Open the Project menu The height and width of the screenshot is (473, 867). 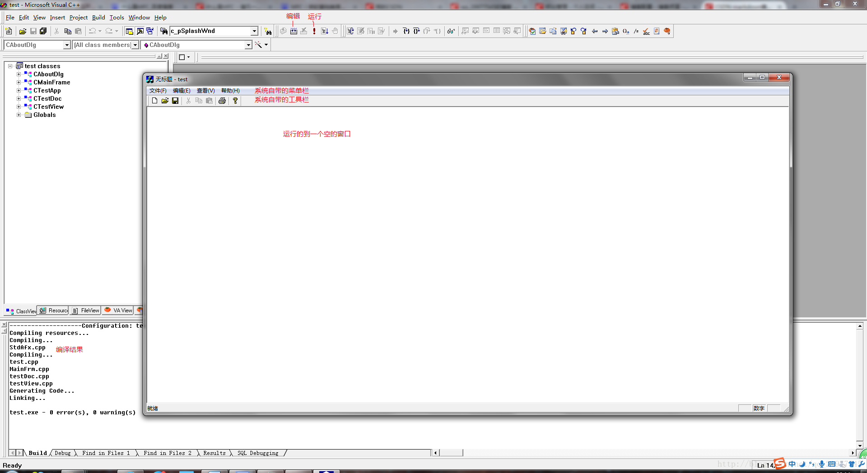pyautogui.click(x=79, y=18)
